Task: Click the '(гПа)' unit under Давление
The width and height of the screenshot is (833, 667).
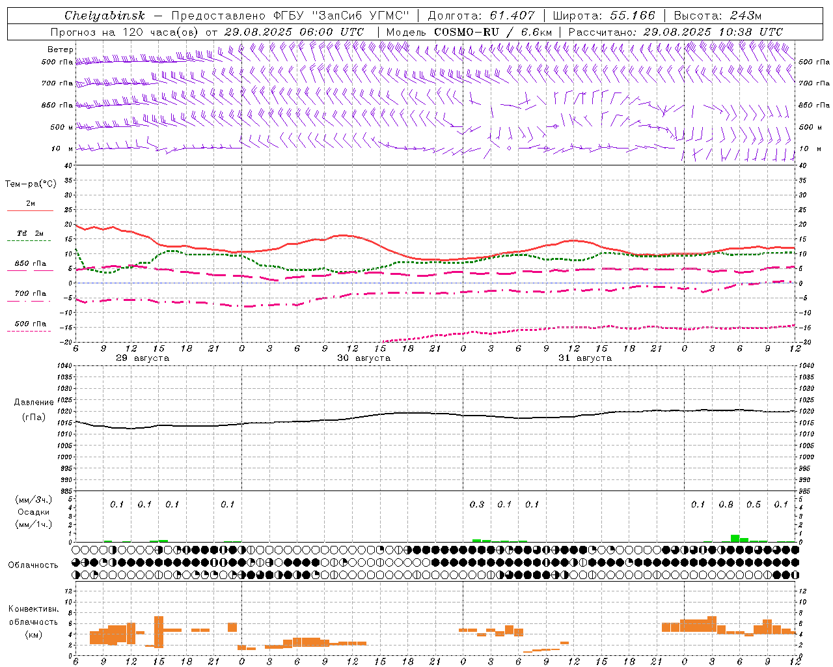Action: 33,418
